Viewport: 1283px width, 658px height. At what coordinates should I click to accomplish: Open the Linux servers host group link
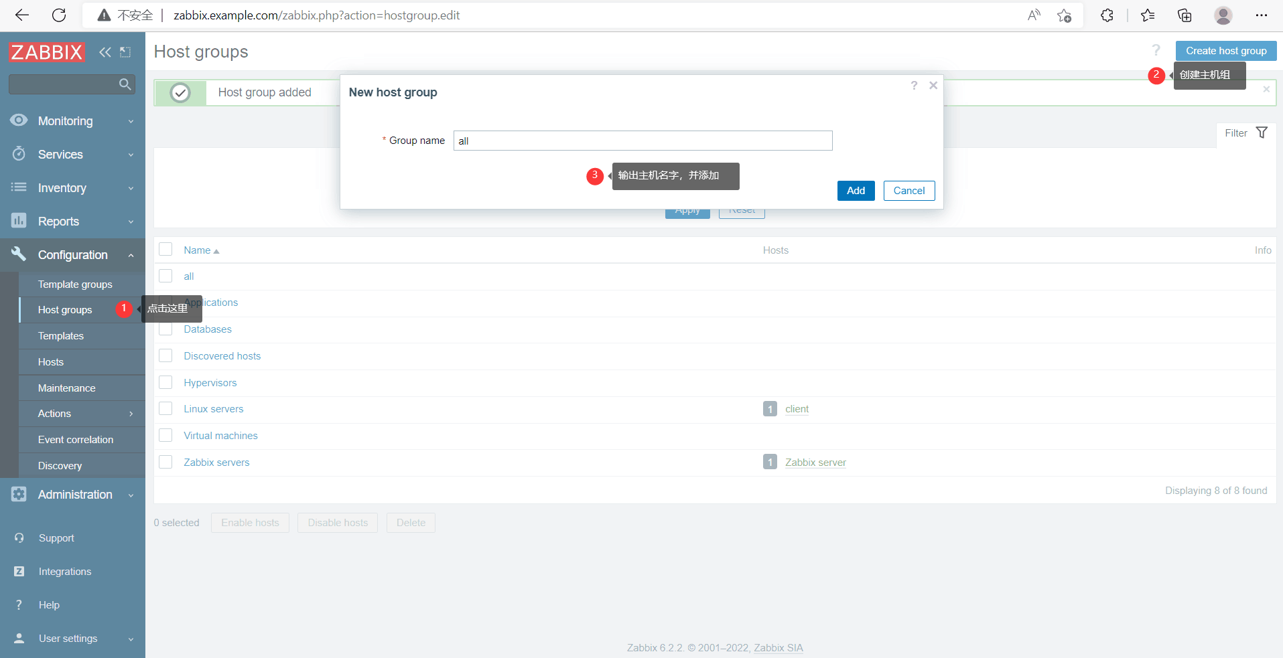click(214, 409)
